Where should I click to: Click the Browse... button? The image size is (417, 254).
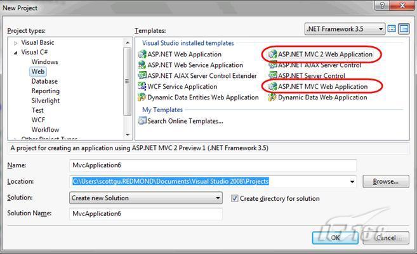tap(386, 182)
